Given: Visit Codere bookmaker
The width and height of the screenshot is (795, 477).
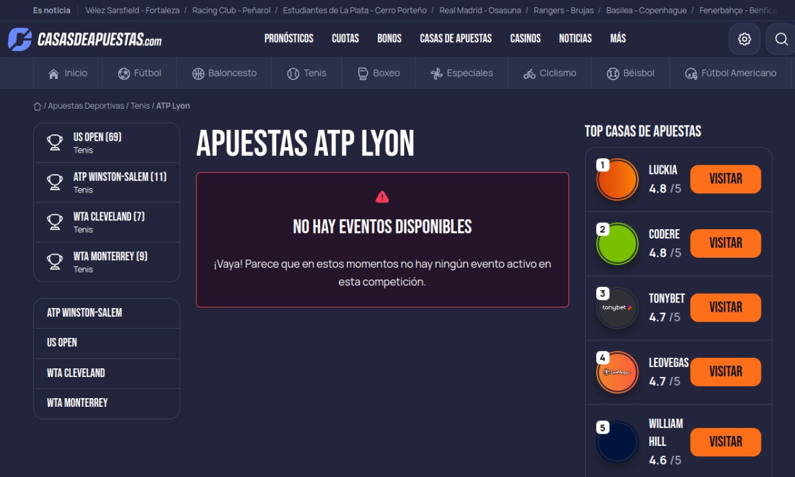Looking at the screenshot, I should coord(725,243).
